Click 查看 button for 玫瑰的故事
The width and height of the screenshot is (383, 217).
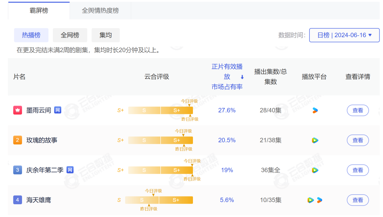pyautogui.click(x=357, y=140)
